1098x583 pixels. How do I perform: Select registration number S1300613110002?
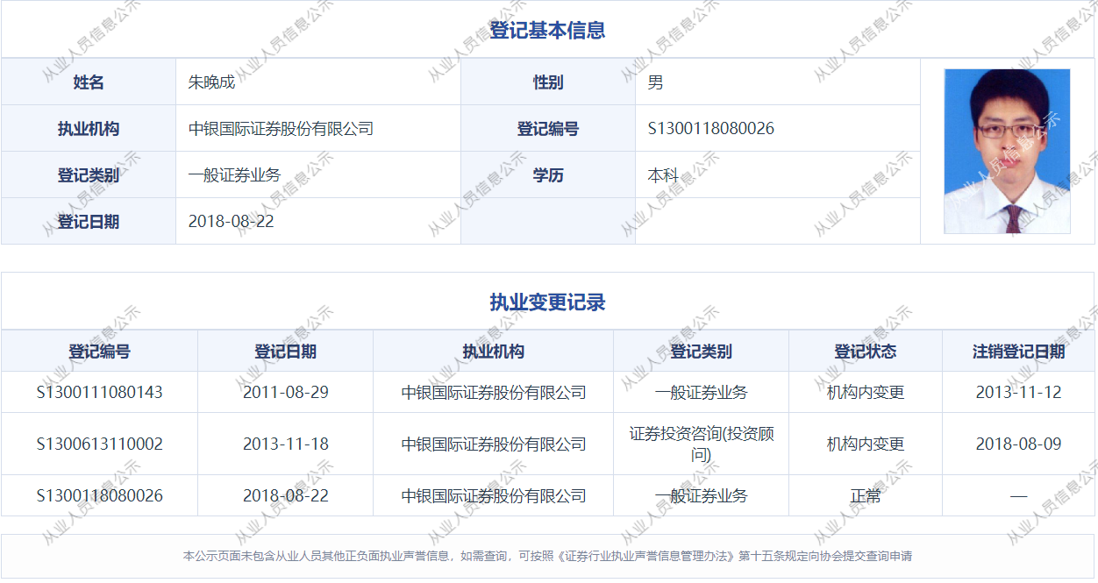pos(99,444)
